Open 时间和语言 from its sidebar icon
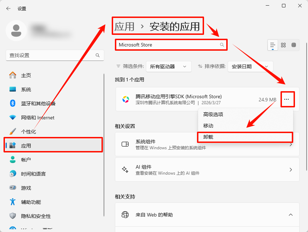The height and width of the screenshot is (232, 308). 12,174
